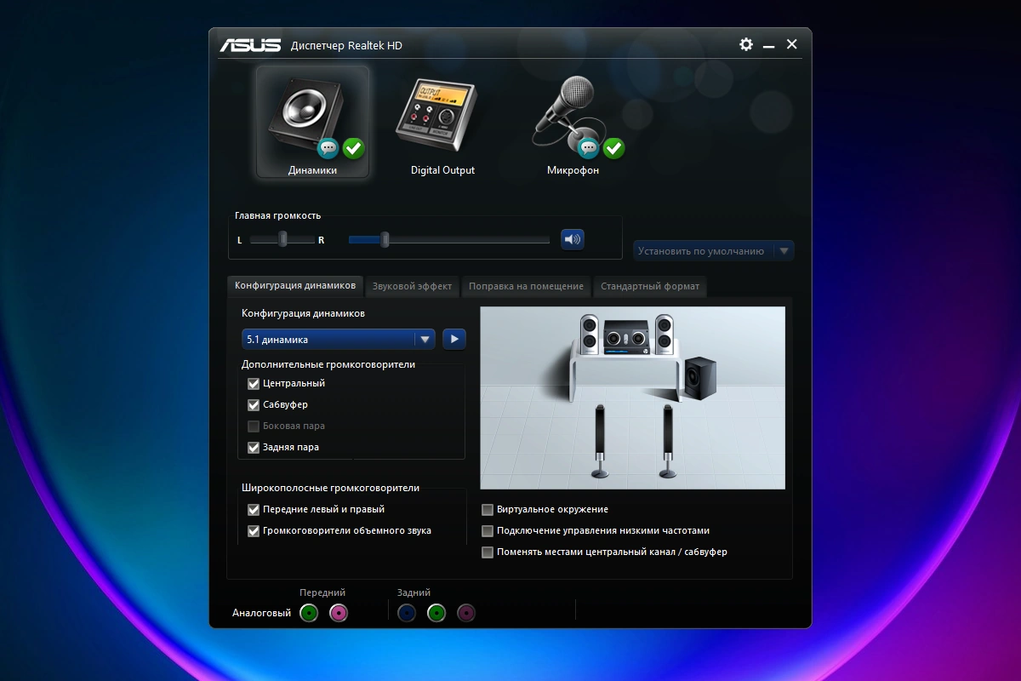Click the chat bubble badge on Микрофон

click(x=589, y=149)
